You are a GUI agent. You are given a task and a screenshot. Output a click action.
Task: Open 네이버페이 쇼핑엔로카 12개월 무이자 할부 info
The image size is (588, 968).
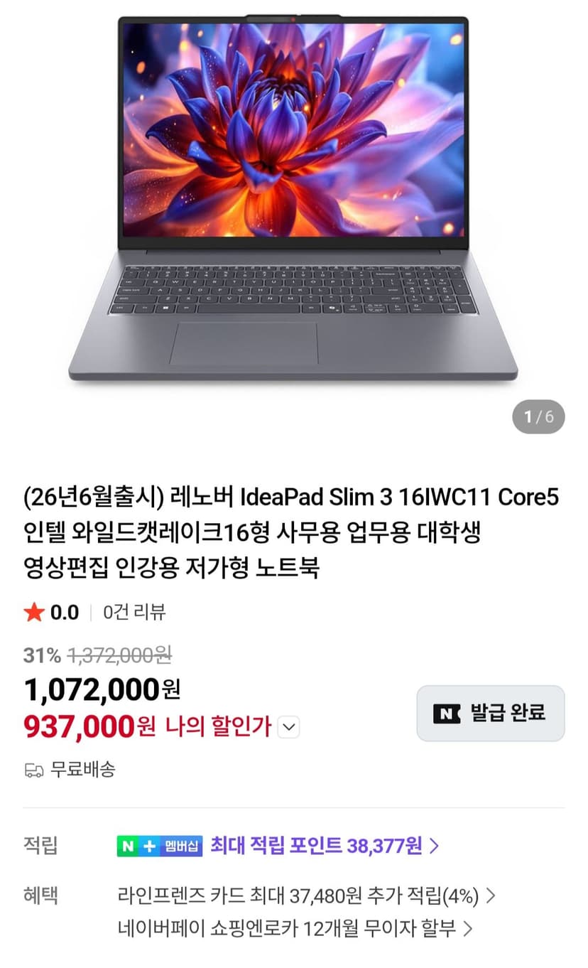[295, 928]
